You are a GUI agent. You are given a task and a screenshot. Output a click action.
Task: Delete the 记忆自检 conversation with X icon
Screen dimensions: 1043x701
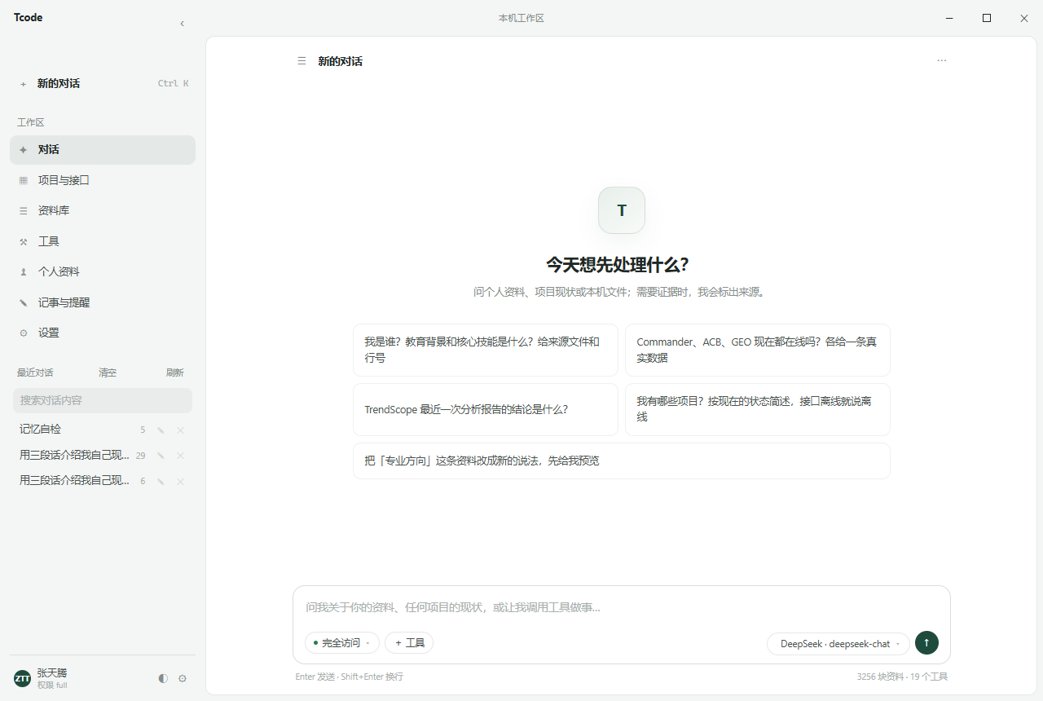[181, 430]
